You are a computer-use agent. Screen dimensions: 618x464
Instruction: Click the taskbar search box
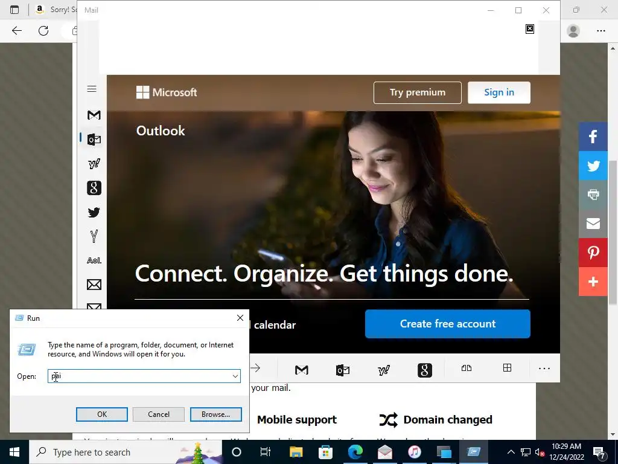126,452
